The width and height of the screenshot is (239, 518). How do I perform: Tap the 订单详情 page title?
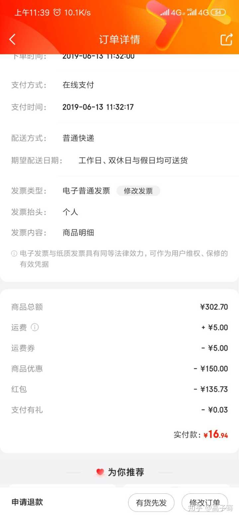(x=119, y=40)
